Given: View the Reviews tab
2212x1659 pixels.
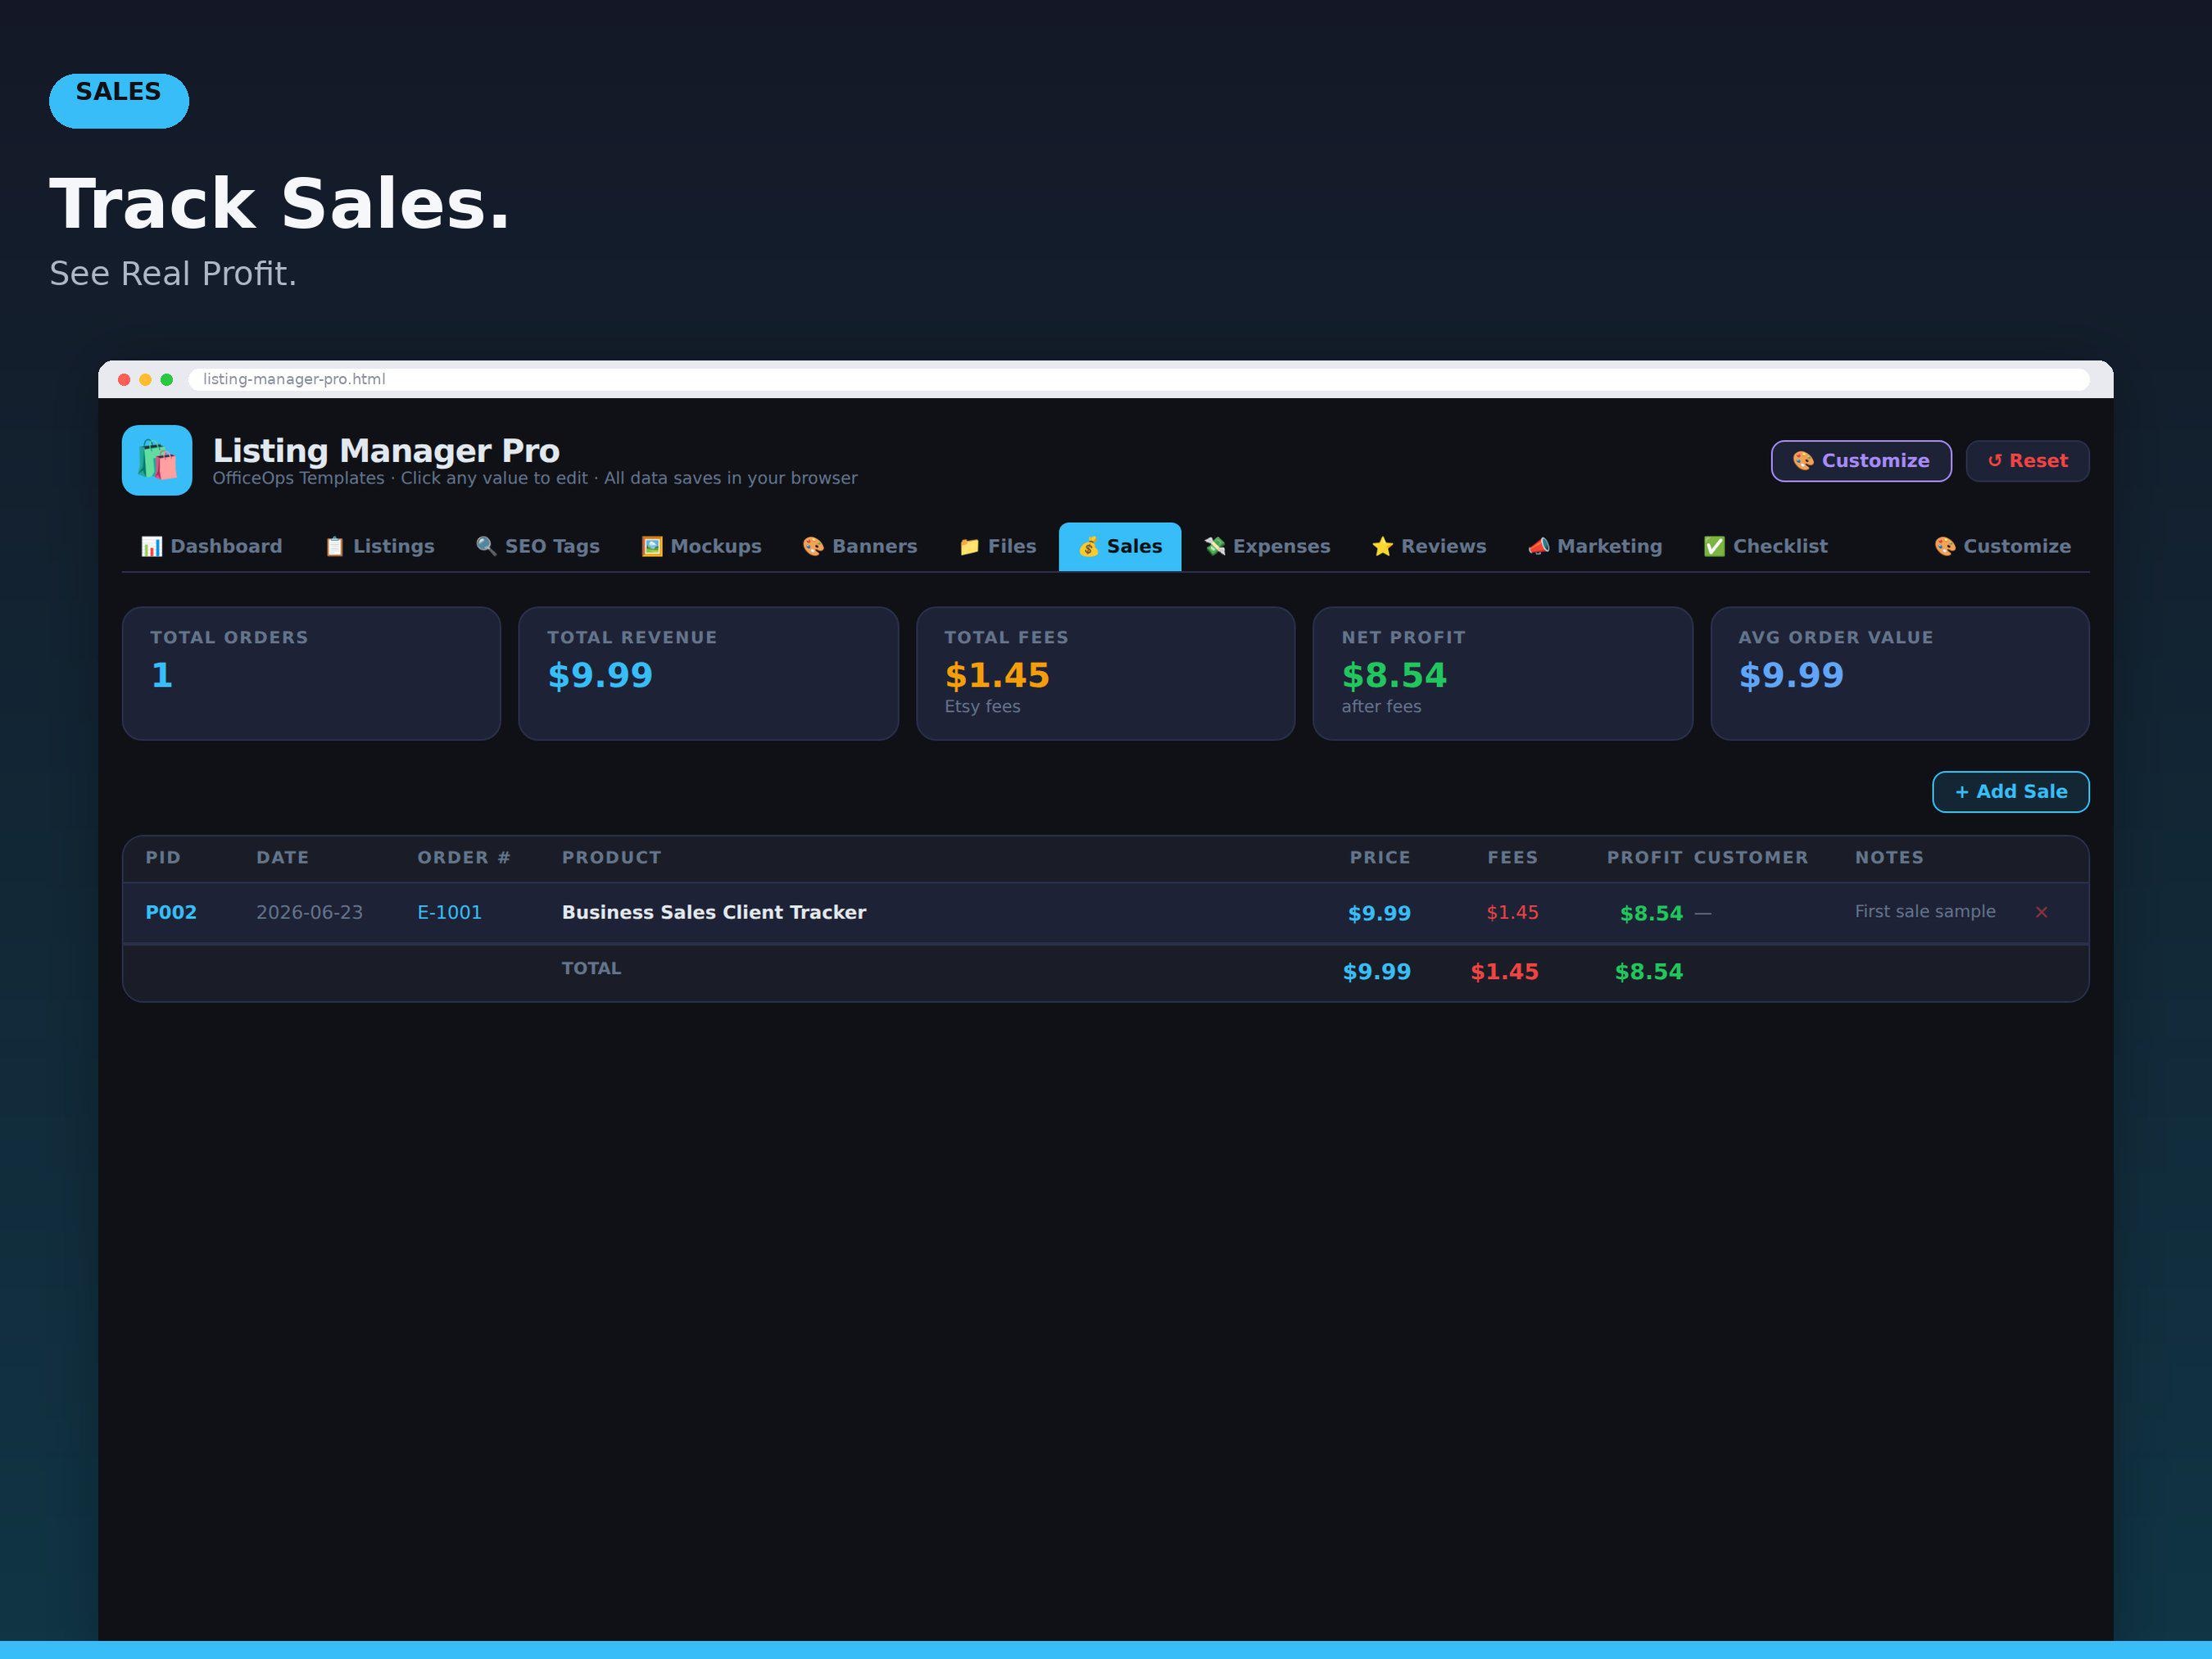Looking at the screenshot, I should point(1428,546).
